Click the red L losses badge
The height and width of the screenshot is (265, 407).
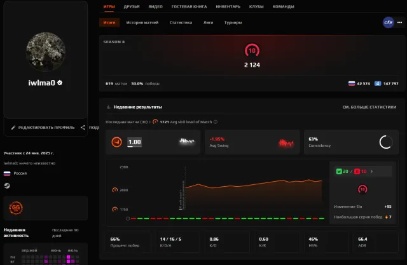click(x=357, y=172)
